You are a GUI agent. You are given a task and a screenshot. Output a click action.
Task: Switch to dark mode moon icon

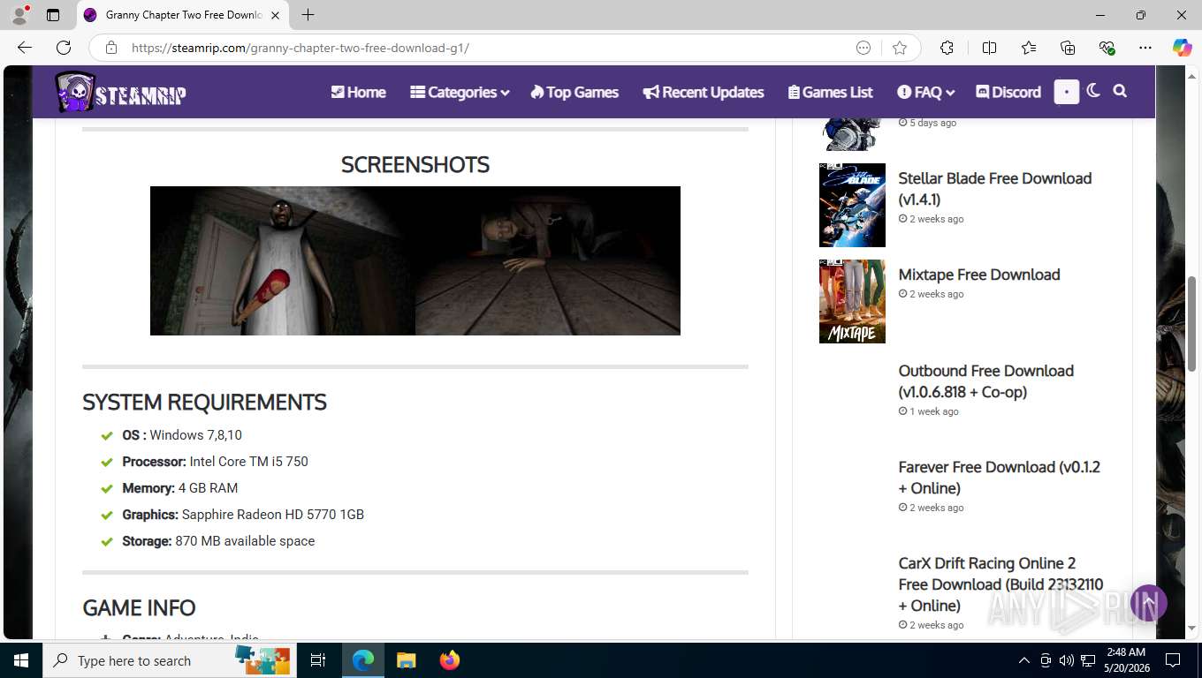(1093, 90)
